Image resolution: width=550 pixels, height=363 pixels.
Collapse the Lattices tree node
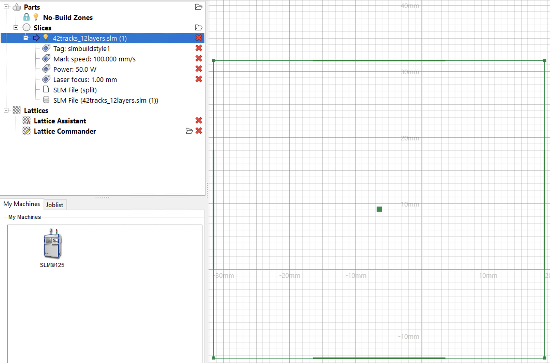point(6,110)
